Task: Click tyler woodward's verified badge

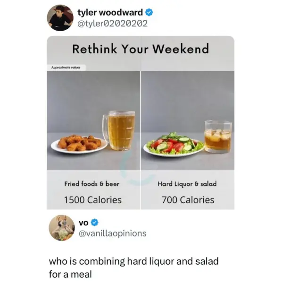Action: pos(148,12)
